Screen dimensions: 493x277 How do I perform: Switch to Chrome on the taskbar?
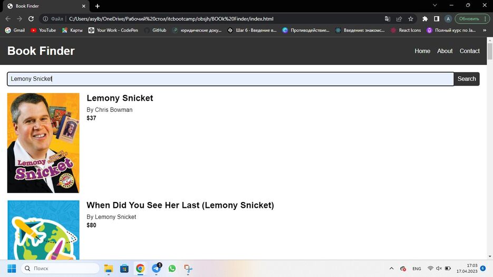tap(140, 269)
